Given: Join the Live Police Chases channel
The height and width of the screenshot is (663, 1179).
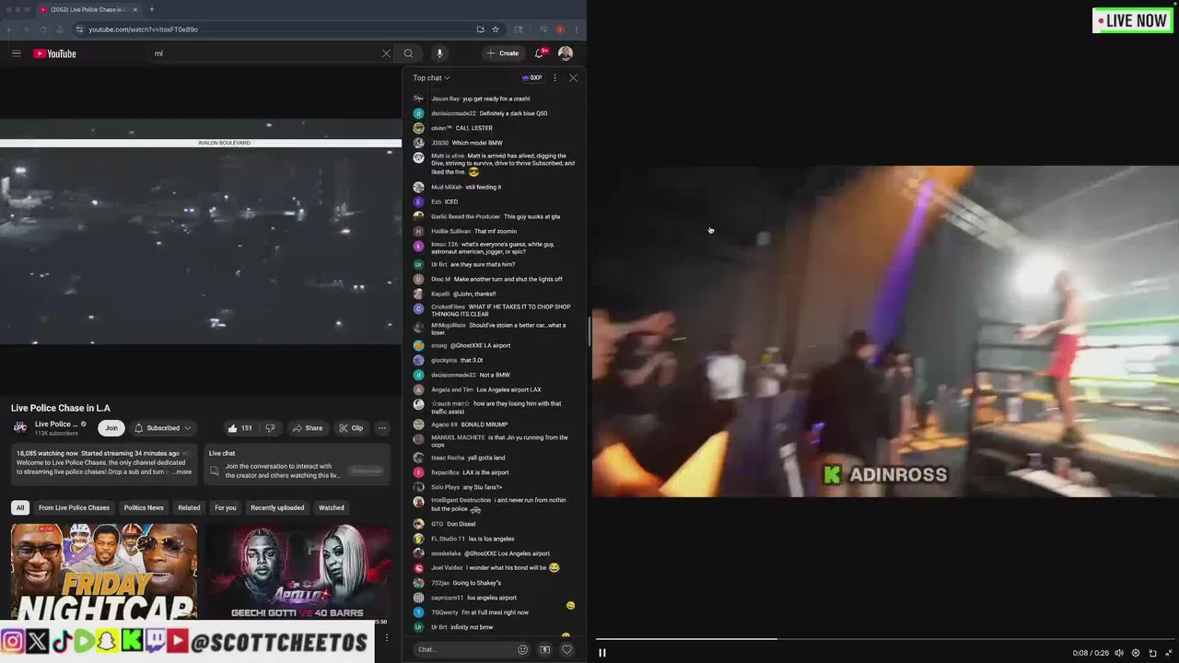Looking at the screenshot, I should [x=111, y=427].
